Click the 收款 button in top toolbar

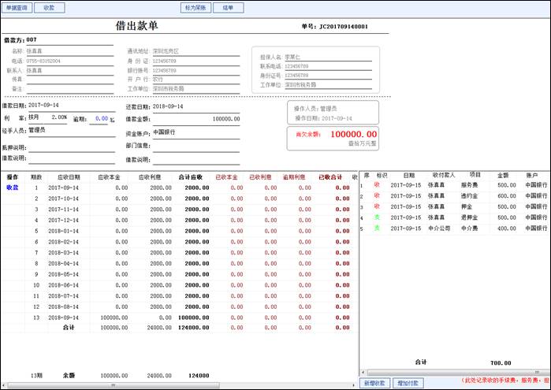click(x=50, y=7)
